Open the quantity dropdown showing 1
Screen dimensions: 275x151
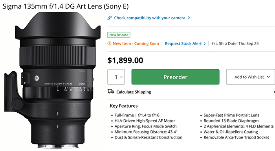pyautogui.click(x=116, y=77)
